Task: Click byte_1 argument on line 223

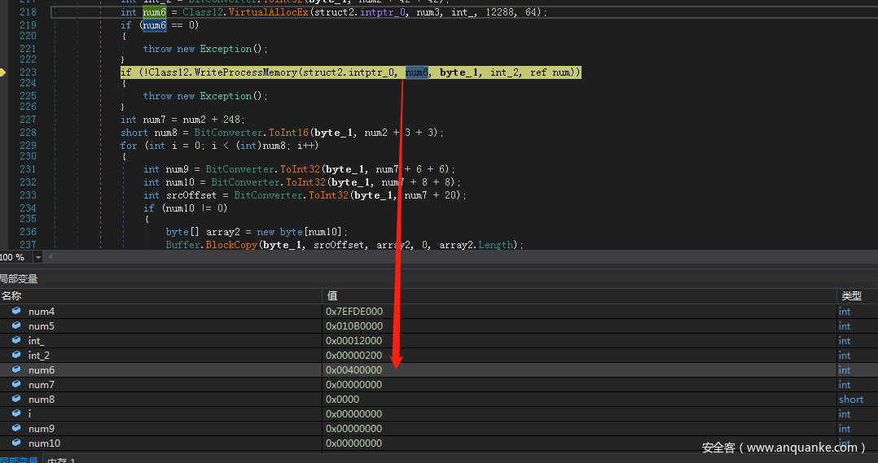Action: coord(459,72)
